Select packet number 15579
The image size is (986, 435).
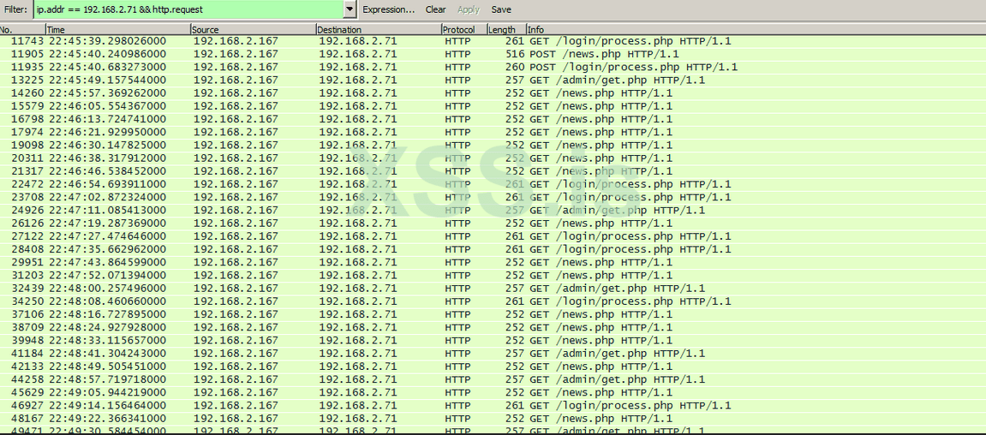pos(493,106)
